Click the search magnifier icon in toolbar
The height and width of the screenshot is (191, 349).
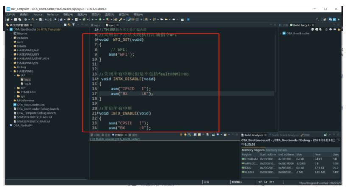click(317, 20)
